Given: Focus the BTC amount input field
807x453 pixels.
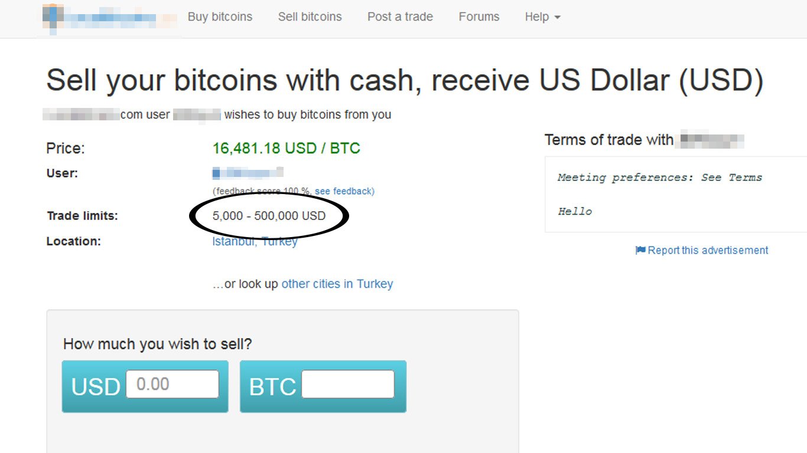Looking at the screenshot, I should [x=347, y=384].
